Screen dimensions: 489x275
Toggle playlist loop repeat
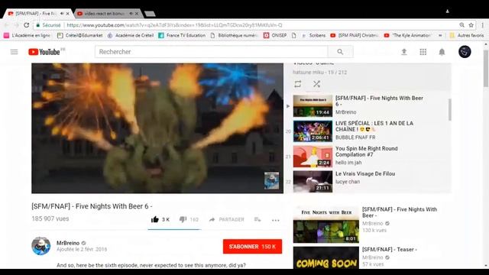click(298, 83)
